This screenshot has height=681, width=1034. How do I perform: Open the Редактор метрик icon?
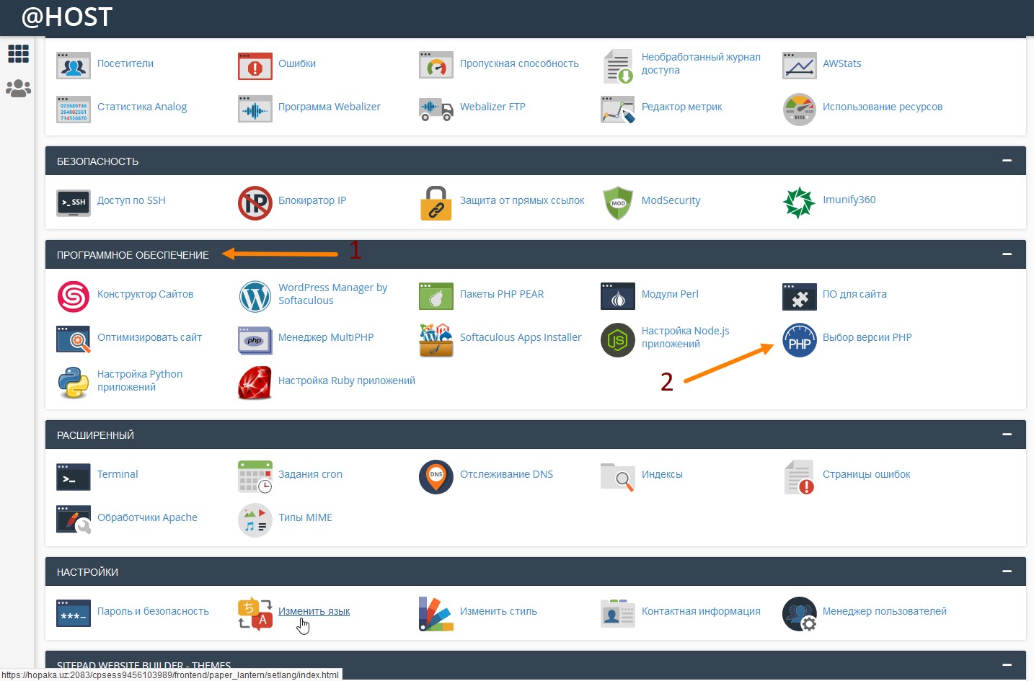pos(618,109)
